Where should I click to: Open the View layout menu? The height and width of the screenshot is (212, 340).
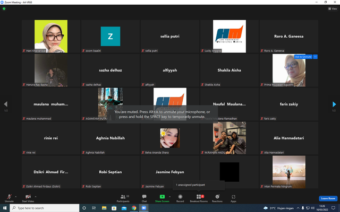click(333, 8)
